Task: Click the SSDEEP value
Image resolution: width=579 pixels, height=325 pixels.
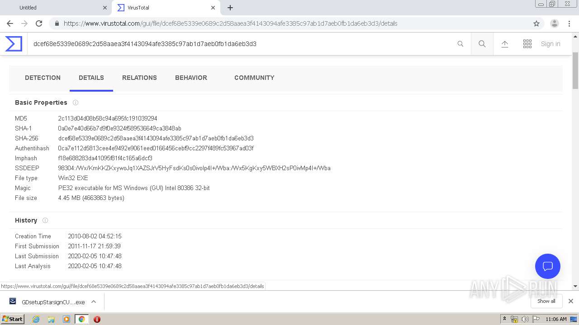Action: coord(194,168)
